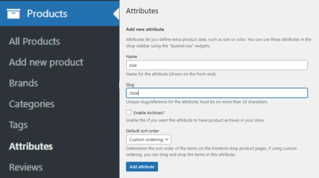
Task: Open the Products menu heading
Action: tap(47, 14)
